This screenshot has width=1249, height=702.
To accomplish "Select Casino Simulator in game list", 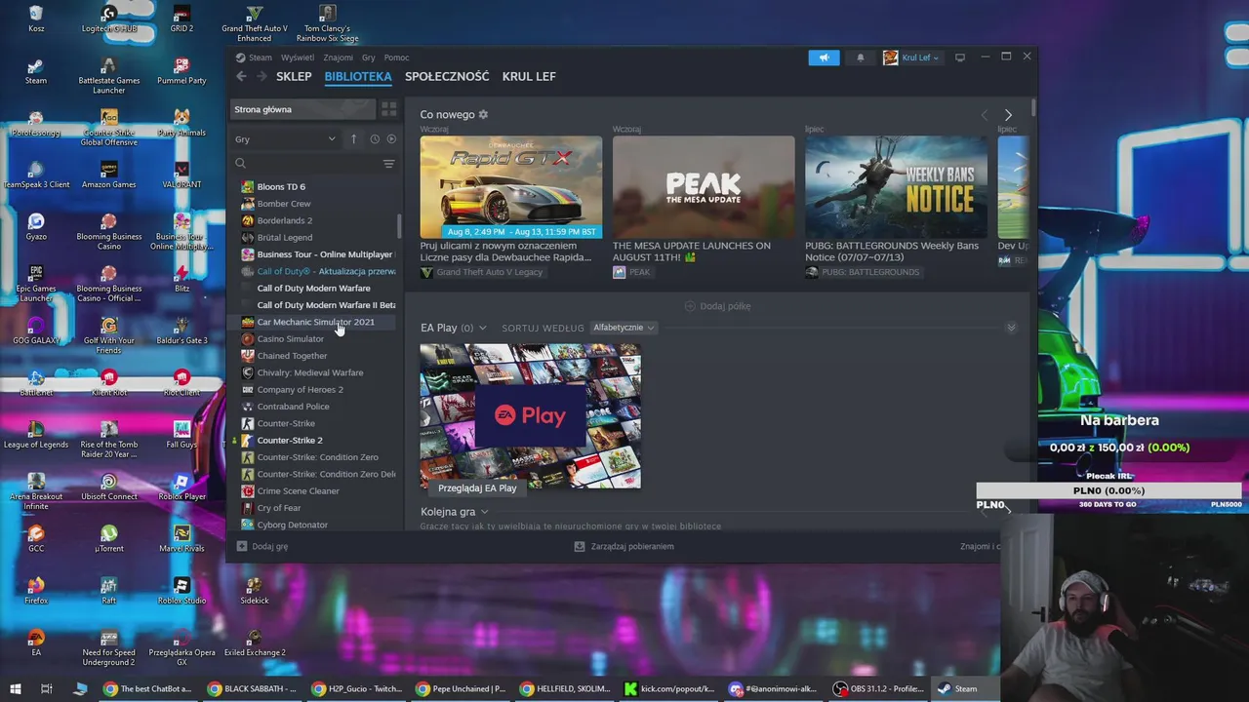I will (291, 339).
